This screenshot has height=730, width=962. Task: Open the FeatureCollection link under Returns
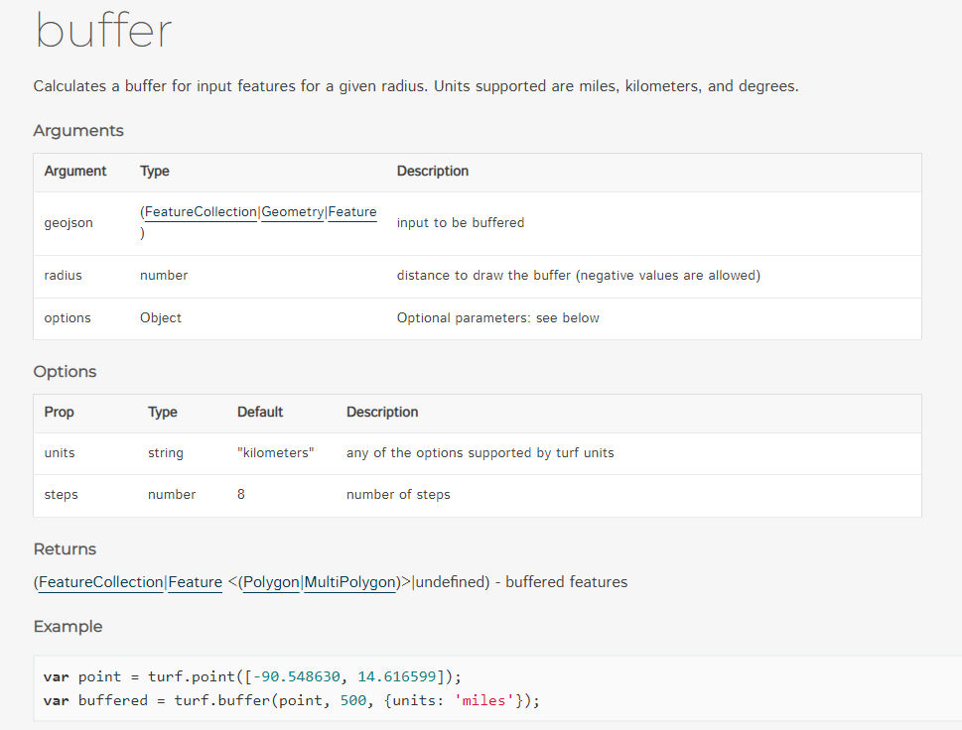pyautogui.click(x=100, y=582)
